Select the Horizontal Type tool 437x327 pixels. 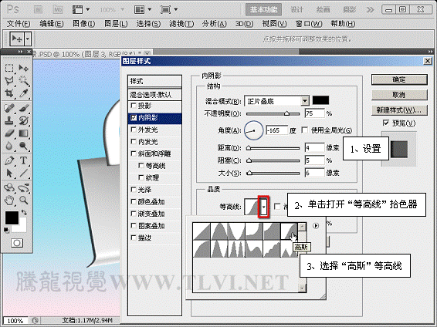tap(24, 160)
